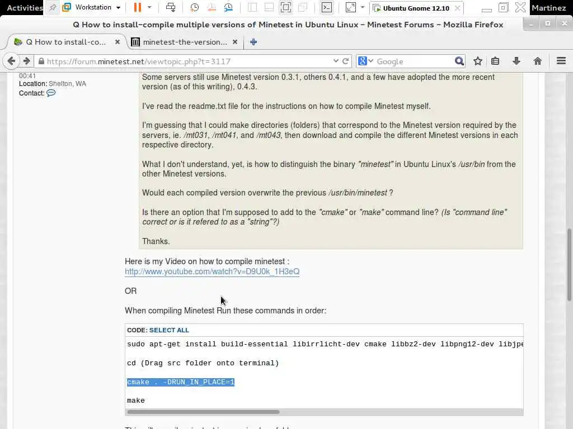Go forward to the next page
The height and width of the screenshot is (429, 573).
(27, 61)
